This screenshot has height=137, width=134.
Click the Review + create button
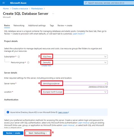[13, 133]
